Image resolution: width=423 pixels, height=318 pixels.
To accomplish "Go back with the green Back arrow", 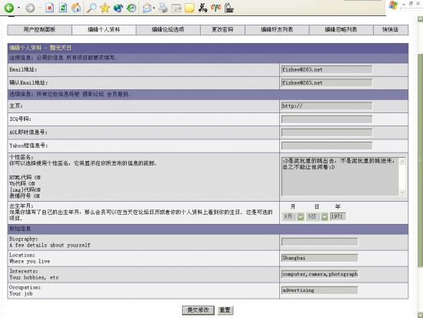I will click(8, 8).
